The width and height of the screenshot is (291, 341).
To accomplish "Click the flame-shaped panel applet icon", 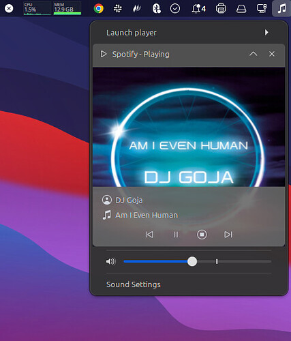I will (x=137, y=9).
